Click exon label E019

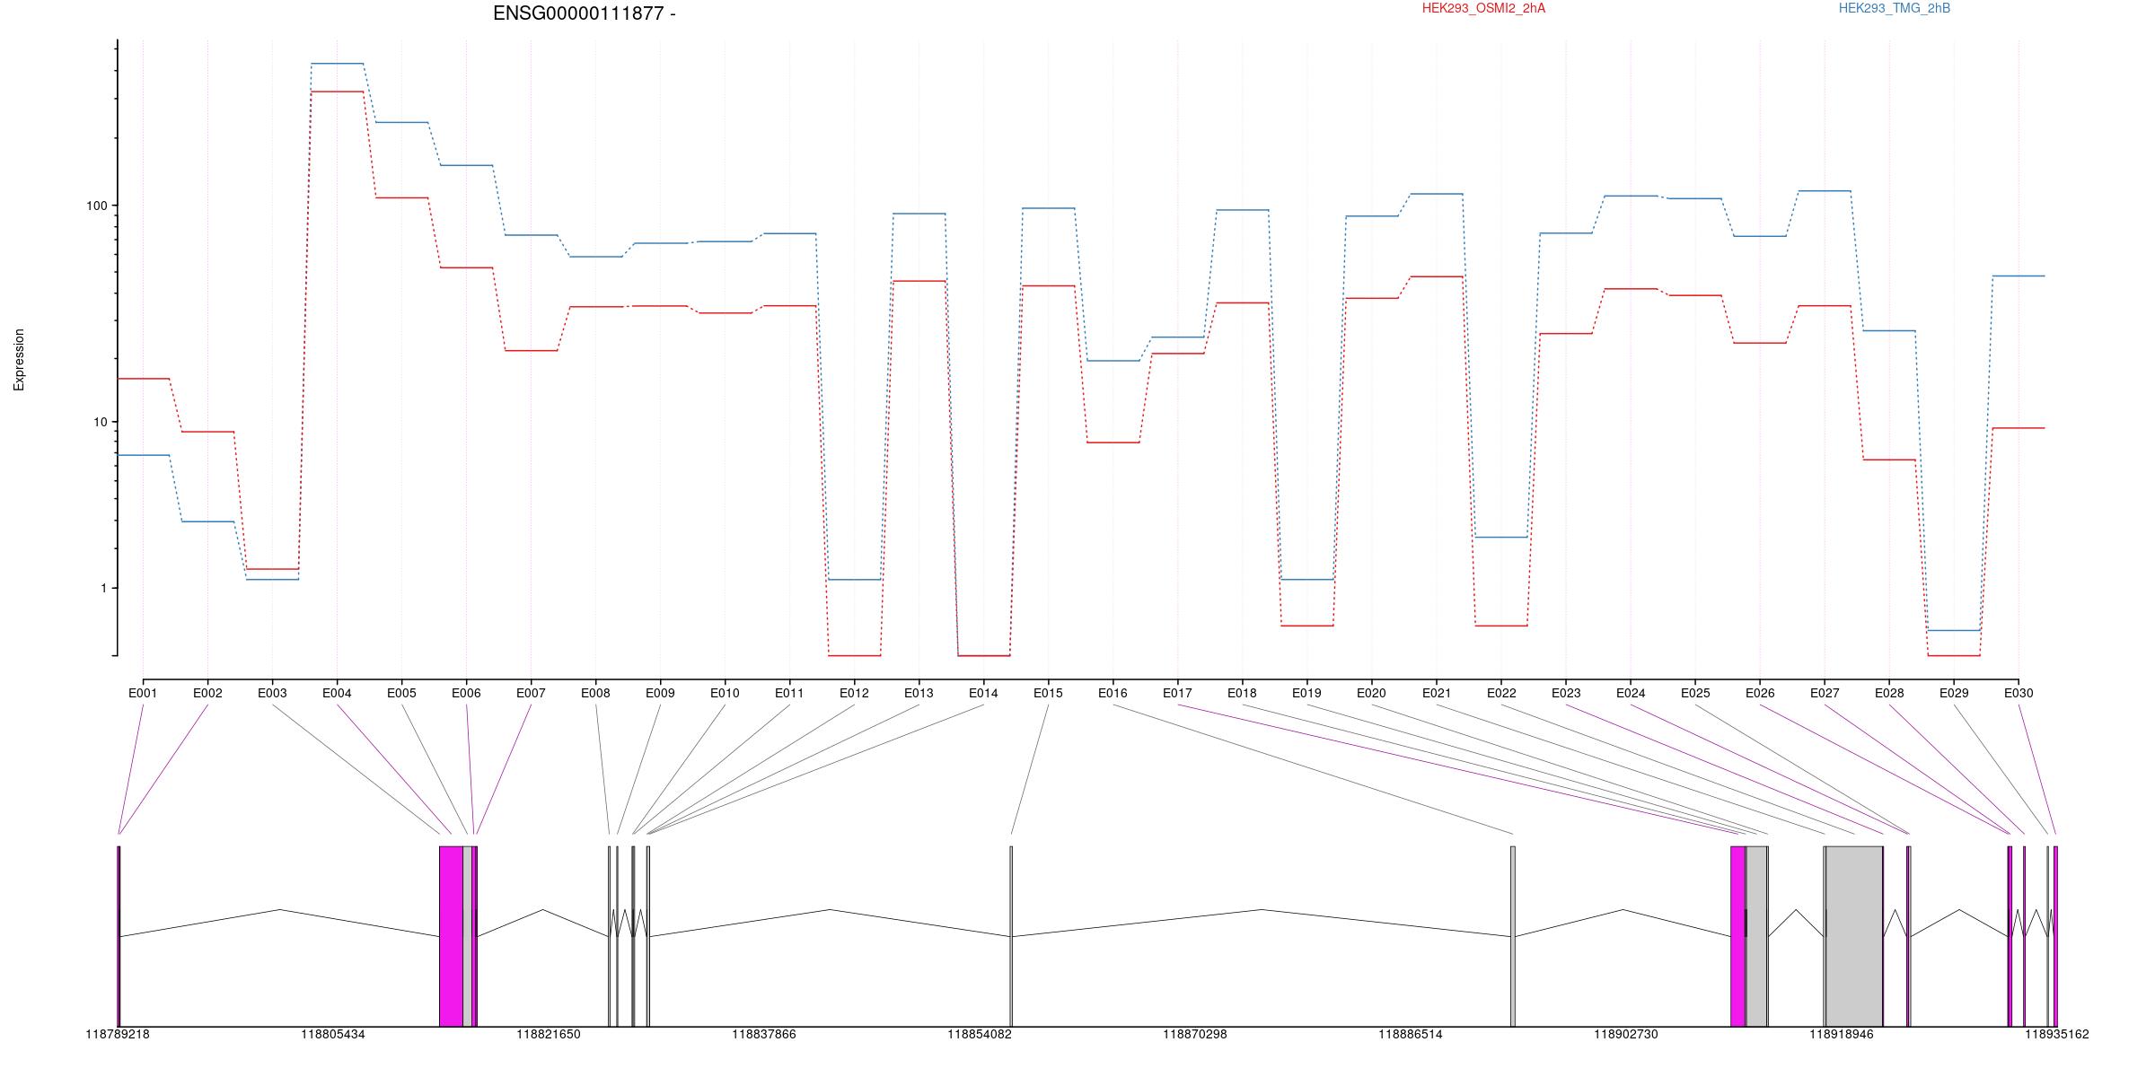[x=1306, y=693]
